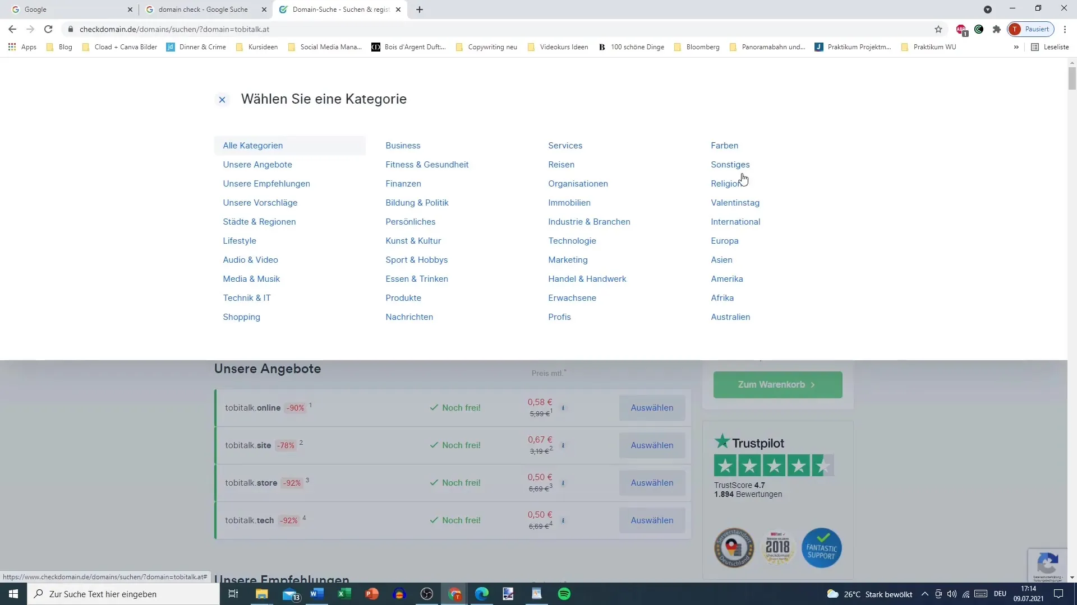Viewport: 1077px width, 605px height.
Task: Click the Zum Warenkorb button
Action: click(x=778, y=384)
